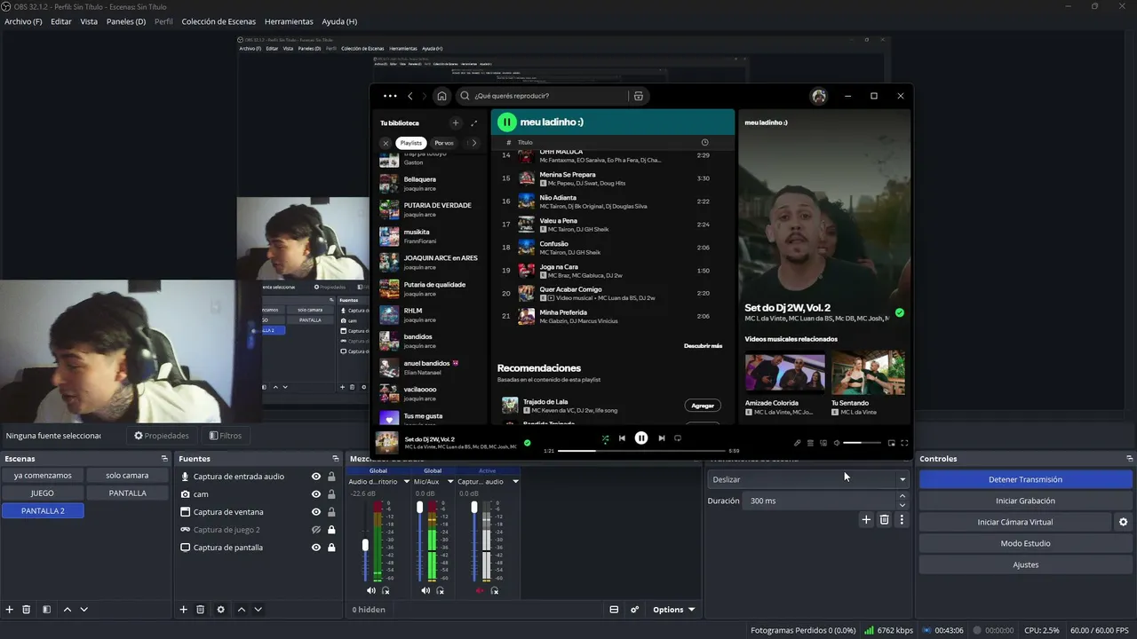Open the Vista menu

coord(89,21)
